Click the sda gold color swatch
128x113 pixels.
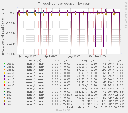click(4, 101)
